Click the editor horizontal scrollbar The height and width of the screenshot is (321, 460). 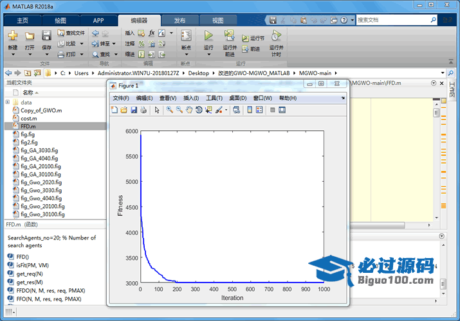(x=377, y=225)
